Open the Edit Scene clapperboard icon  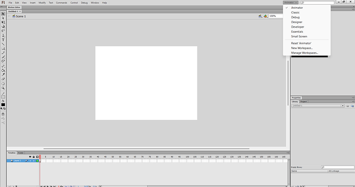(260, 16)
